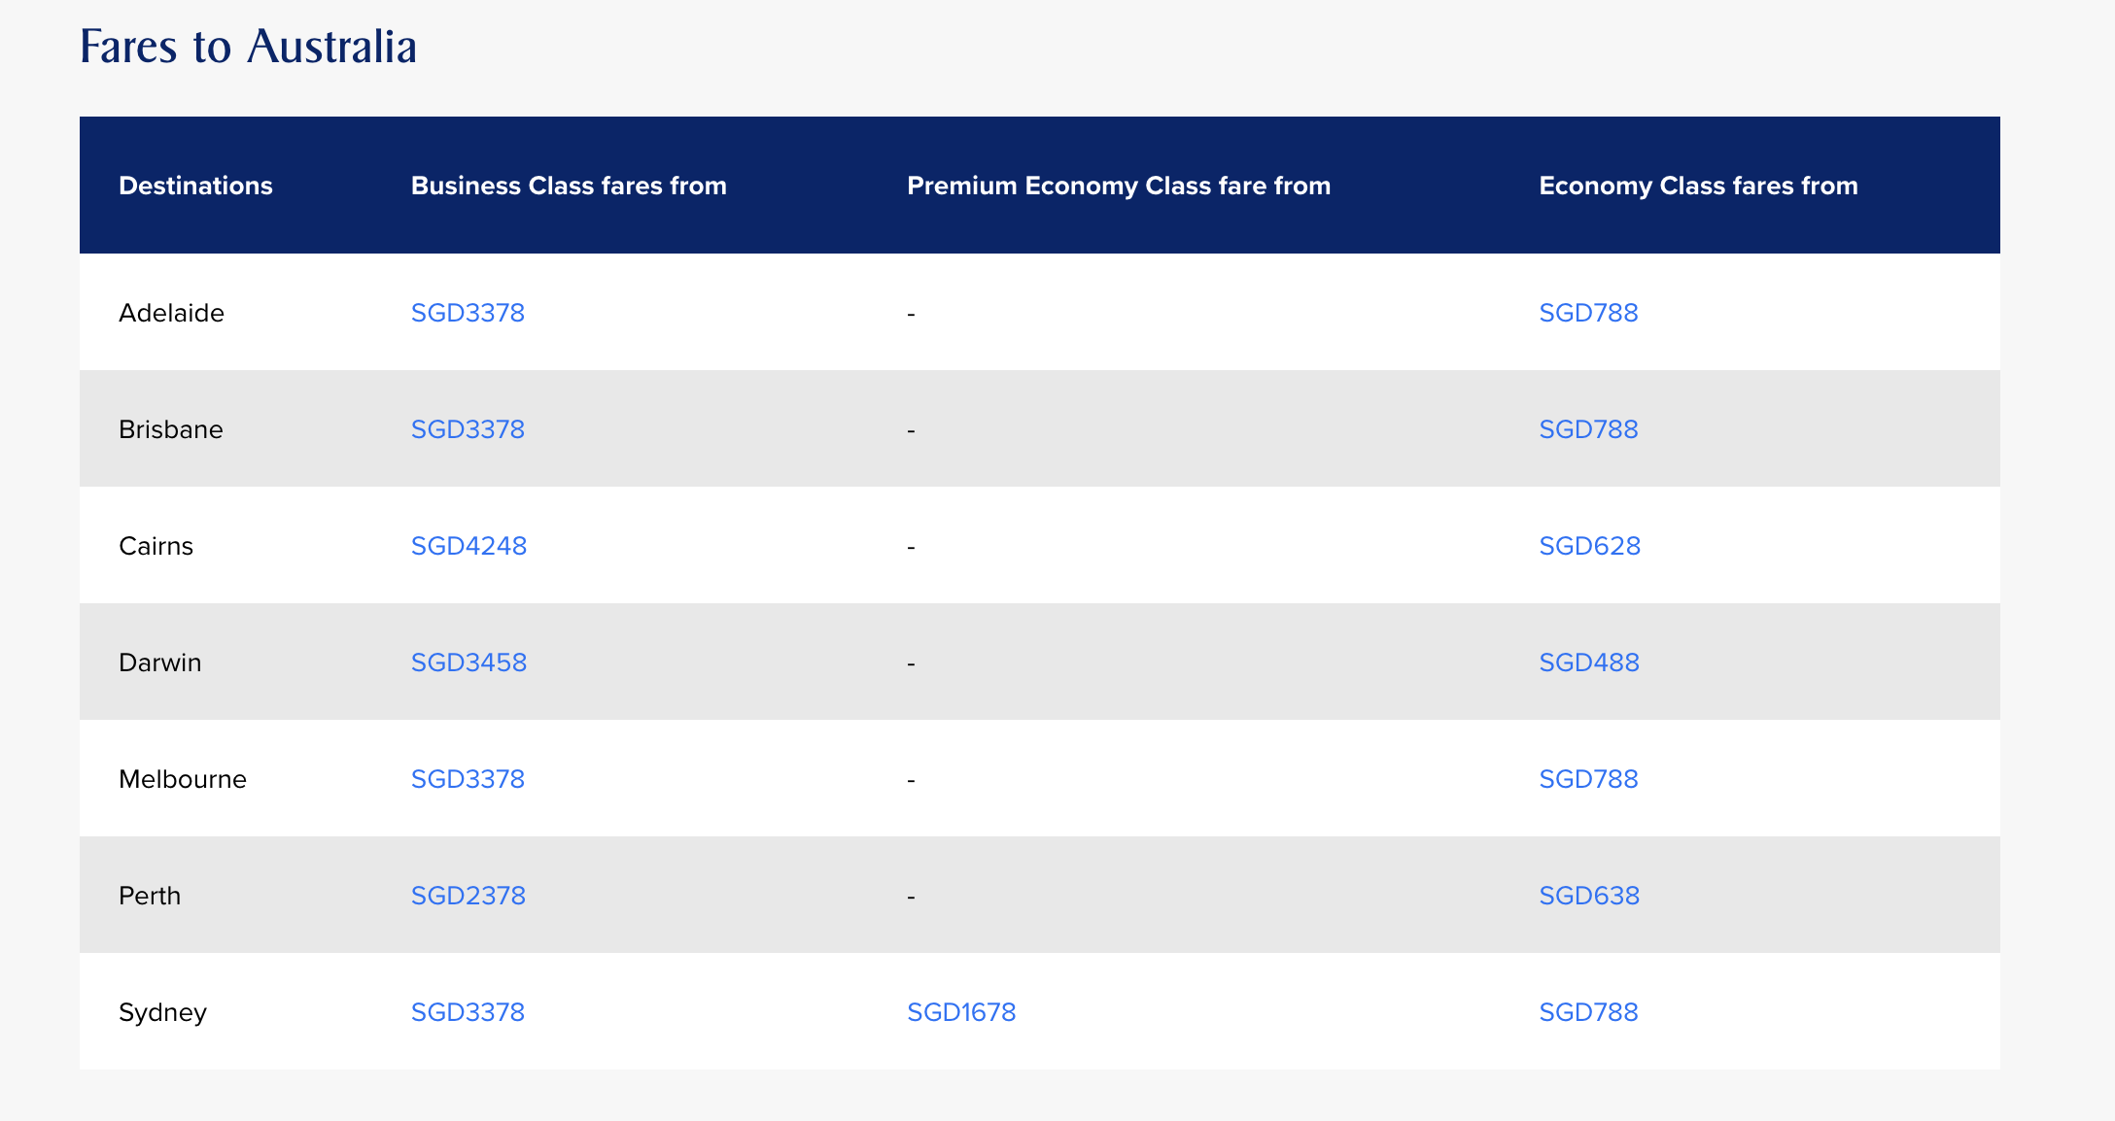Open Adelaide Business Class fare SGD3378

click(x=468, y=313)
